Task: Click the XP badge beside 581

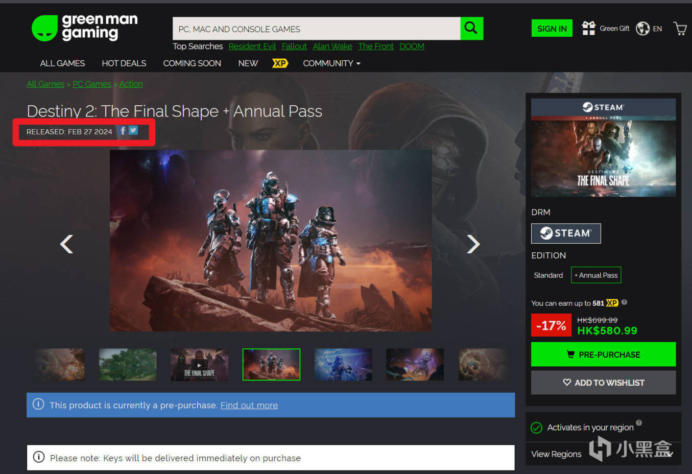Action: [x=612, y=303]
